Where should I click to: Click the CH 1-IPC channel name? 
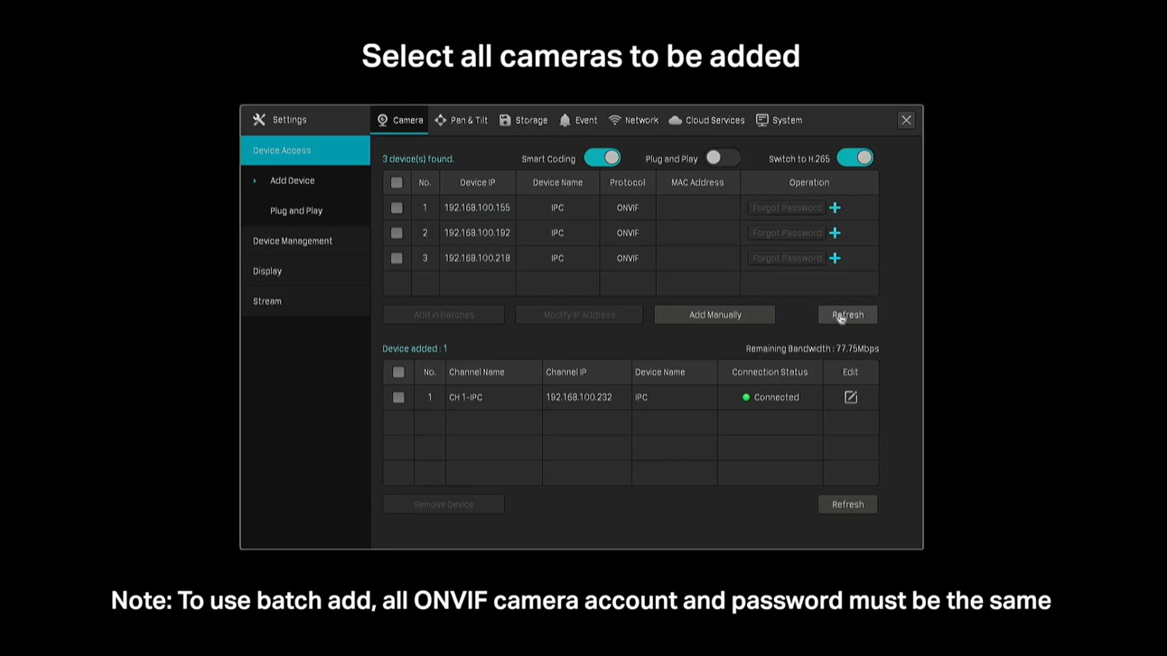[466, 397]
